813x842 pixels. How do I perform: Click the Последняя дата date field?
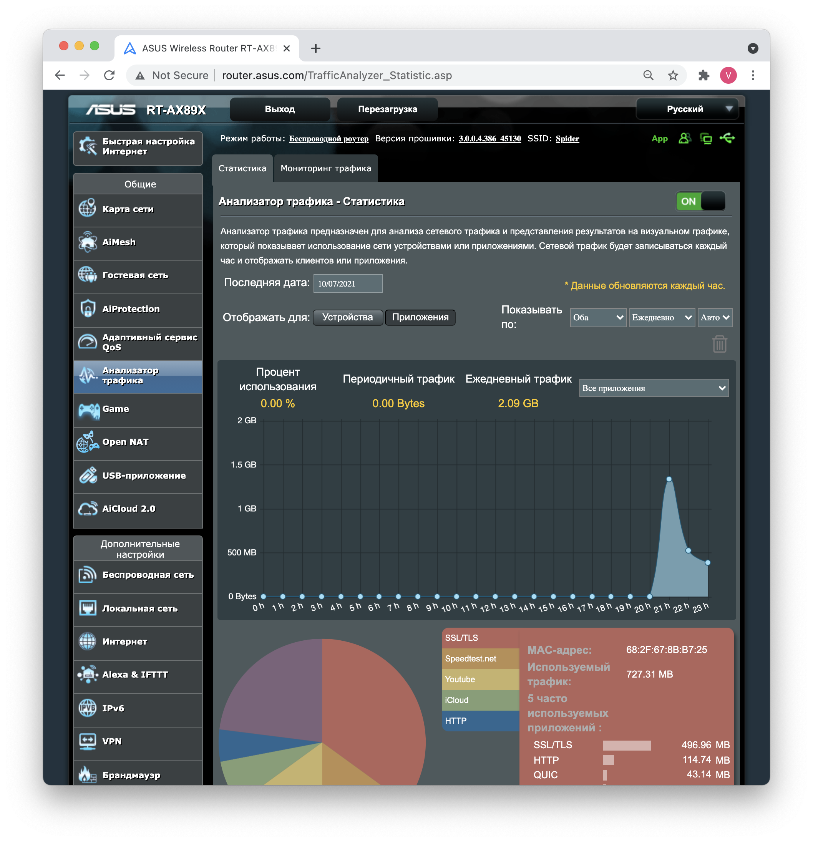(348, 284)
